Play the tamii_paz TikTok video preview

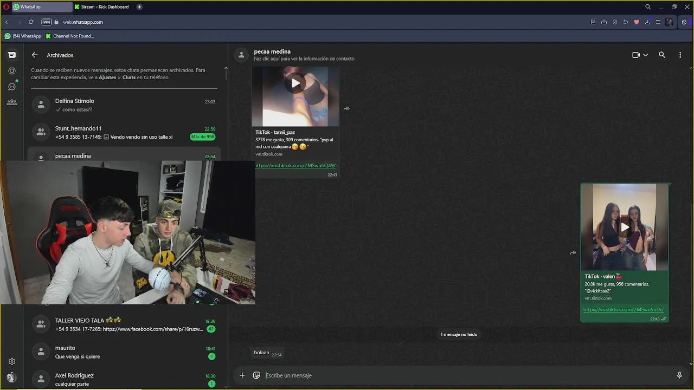point(295,83)
